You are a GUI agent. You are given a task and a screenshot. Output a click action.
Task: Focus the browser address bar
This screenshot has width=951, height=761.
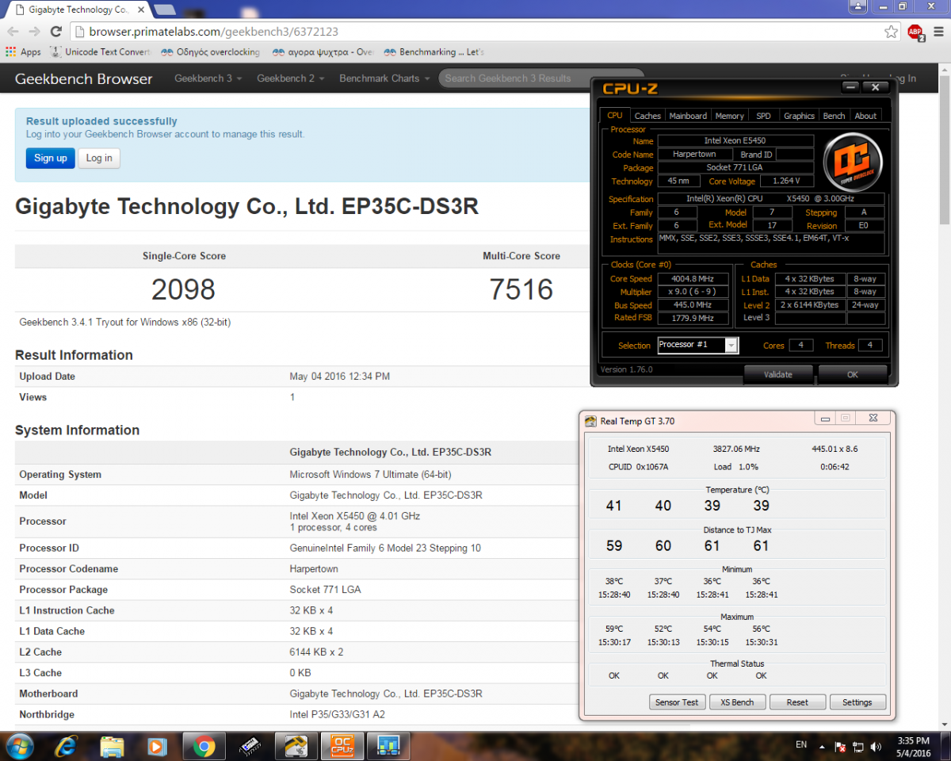pos(475,32)
